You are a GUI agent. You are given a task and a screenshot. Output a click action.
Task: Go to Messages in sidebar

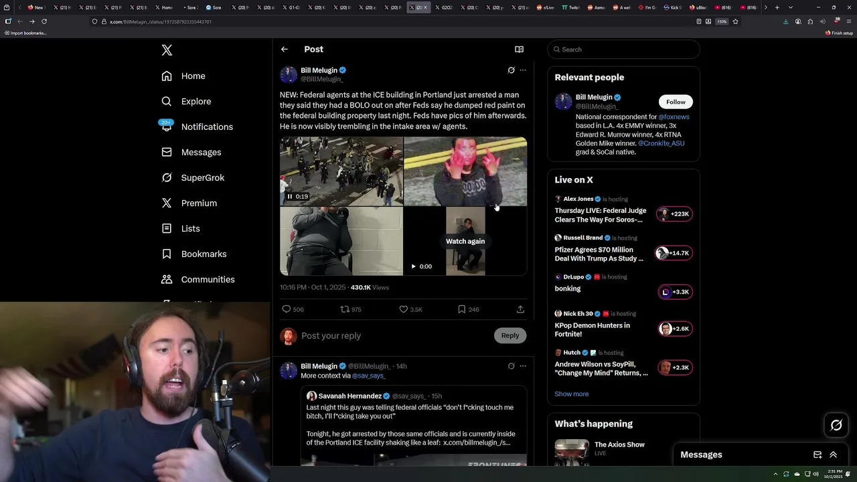click(191, 152)
